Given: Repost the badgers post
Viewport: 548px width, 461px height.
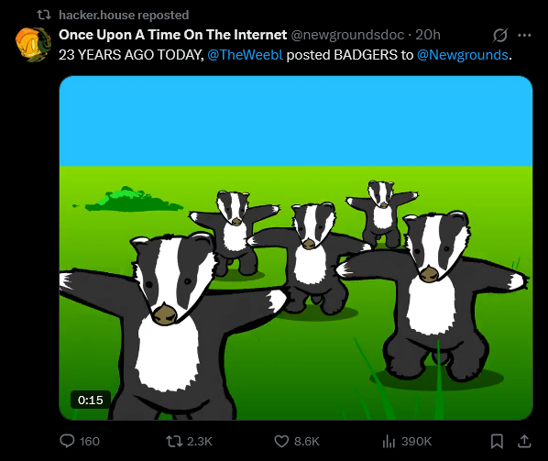Looking at the screenshot, I should coord(174,441).
